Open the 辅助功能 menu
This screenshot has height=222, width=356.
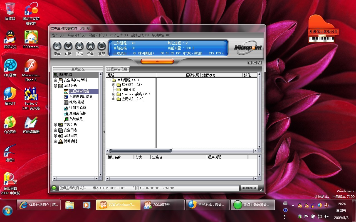coord(161,35)
